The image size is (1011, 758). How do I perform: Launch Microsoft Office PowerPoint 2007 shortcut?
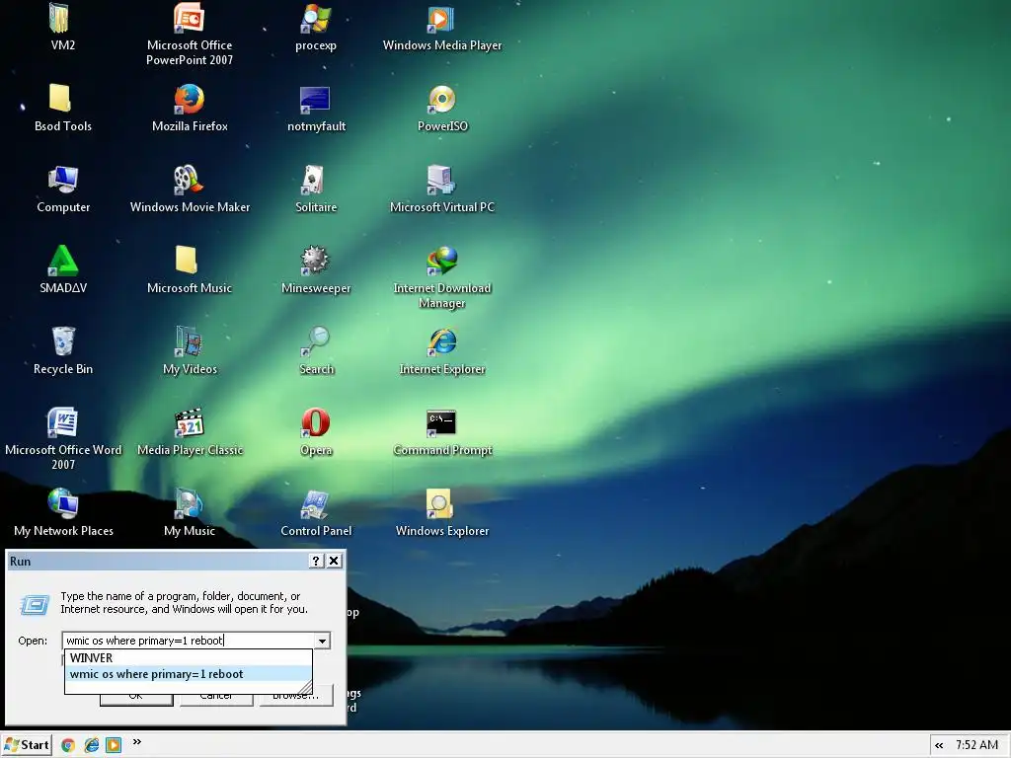[189, 18]
